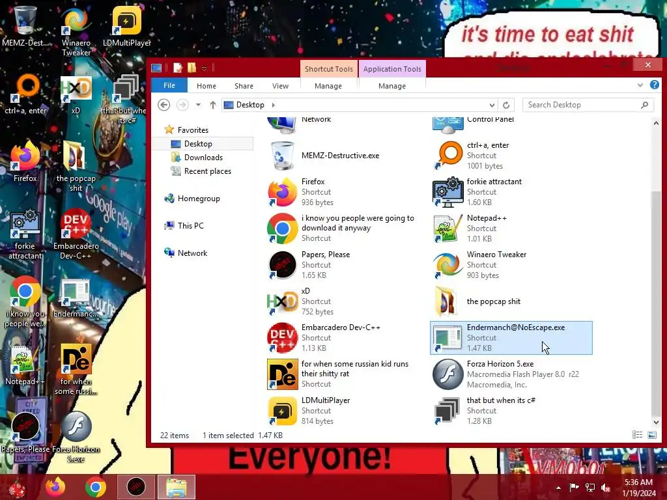This screenshot has width=667, height=500.
Task: Open Favorites in navigation pane
Action: click(x=193, y=130)
